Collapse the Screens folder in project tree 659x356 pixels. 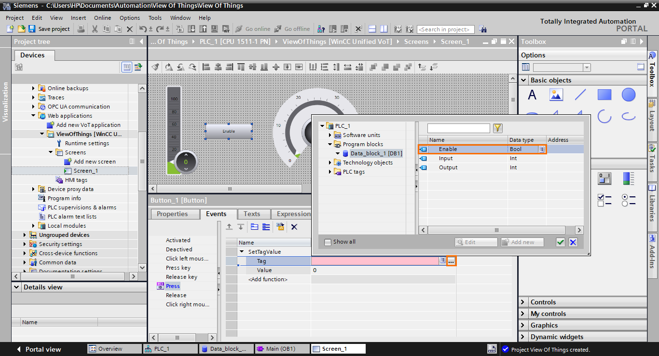[x=51, y=152]
